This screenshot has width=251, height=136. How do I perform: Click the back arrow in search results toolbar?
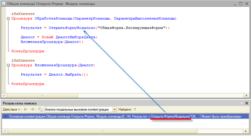click(x=25, y=109)
